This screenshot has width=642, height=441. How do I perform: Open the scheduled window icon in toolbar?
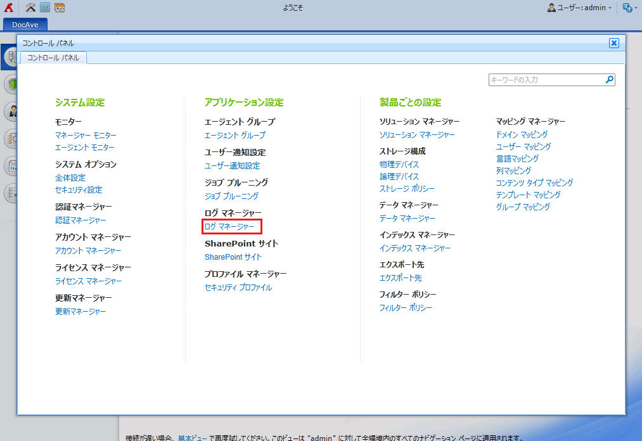tap(60, 8)
